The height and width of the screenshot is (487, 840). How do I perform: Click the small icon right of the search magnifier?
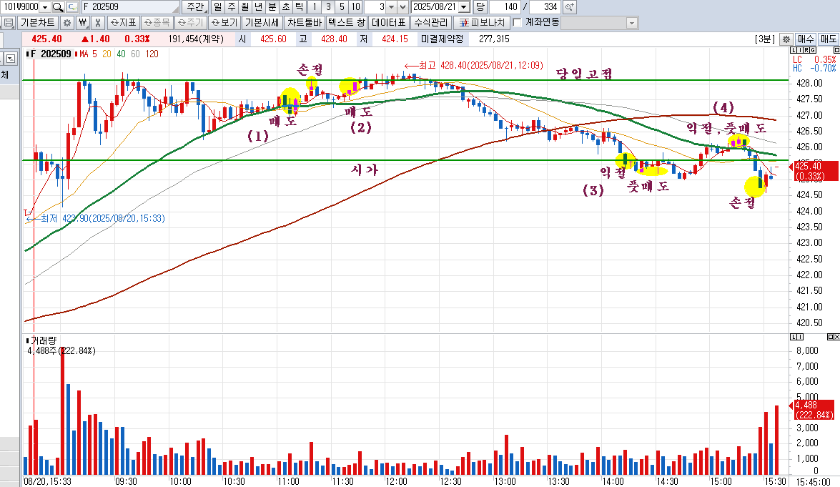(71, 7)
